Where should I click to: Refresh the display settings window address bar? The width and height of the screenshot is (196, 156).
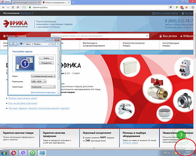click(x=53, y=44)
